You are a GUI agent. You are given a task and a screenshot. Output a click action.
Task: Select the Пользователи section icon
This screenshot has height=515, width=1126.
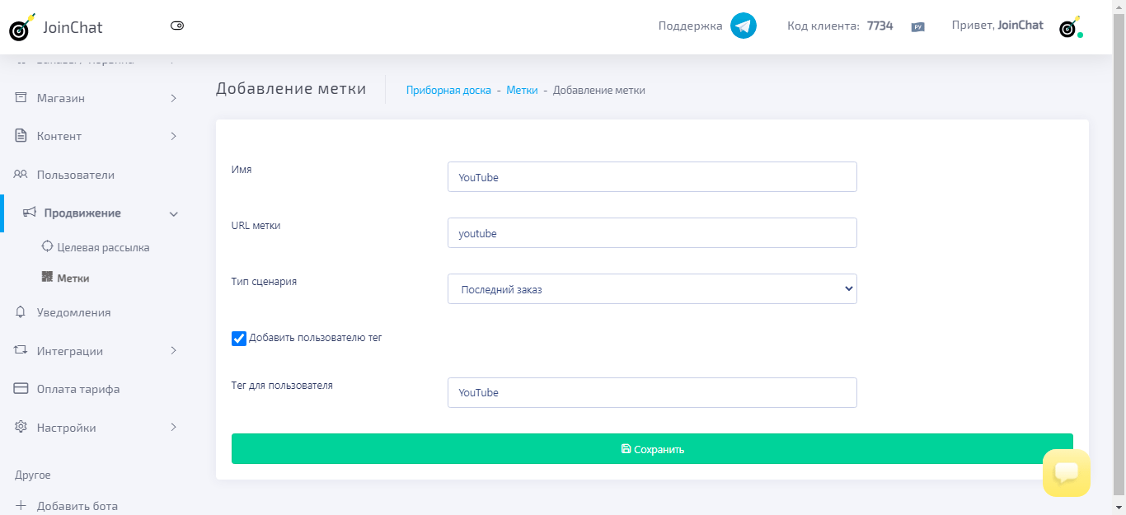(22, 175)
